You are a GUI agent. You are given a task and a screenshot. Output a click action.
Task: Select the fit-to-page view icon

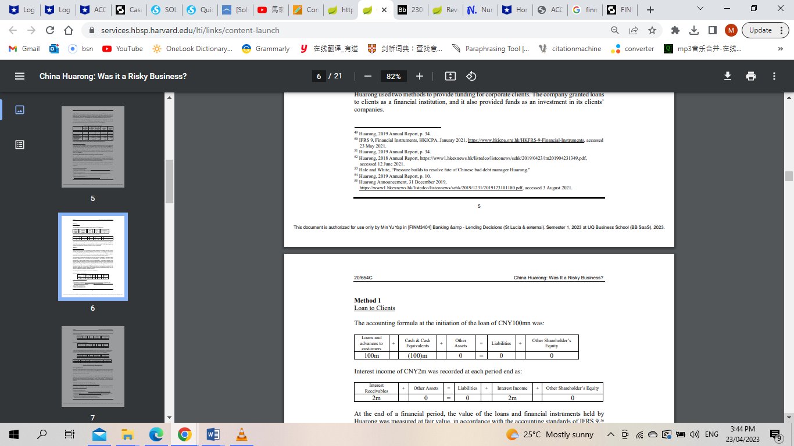tap(449, 75)
